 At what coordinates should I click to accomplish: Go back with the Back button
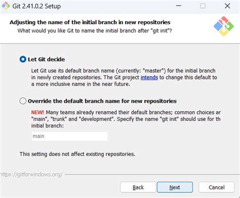[x=138, y=187]
